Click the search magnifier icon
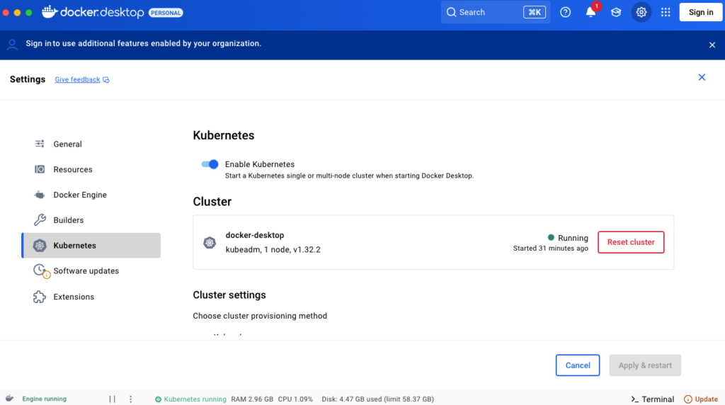The width and height of the screenshot is (725, 405). click(451, 13)
